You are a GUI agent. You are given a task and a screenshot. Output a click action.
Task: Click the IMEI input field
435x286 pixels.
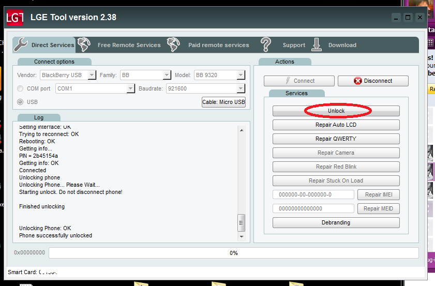pyautogui.click(x=313, y=194)
